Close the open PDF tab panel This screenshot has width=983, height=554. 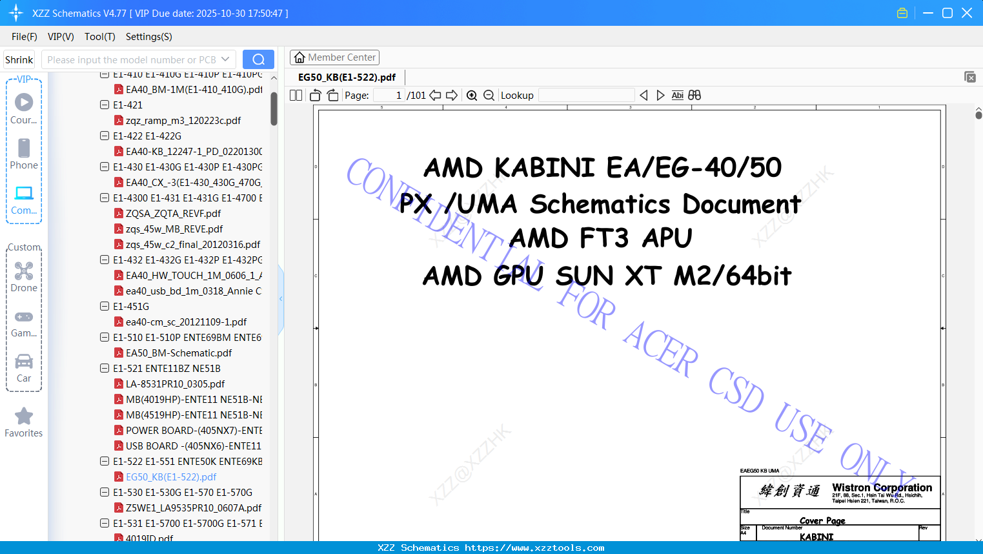[x=969, y=77]
